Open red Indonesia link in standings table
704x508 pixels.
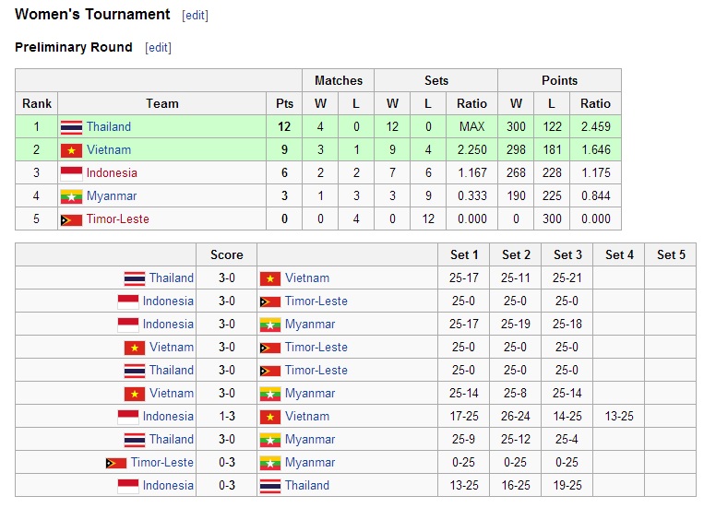point(112,172)
